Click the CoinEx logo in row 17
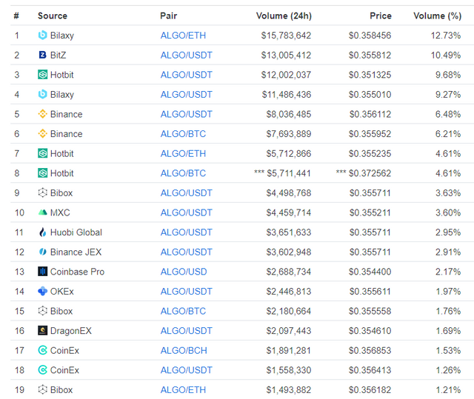 [x=43, y=350]
